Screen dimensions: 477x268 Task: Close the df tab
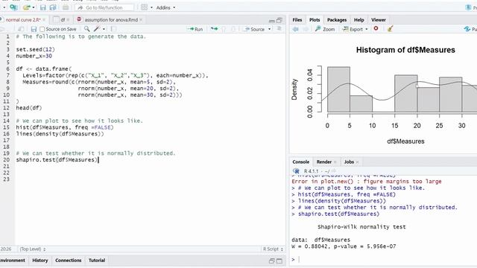68,20
